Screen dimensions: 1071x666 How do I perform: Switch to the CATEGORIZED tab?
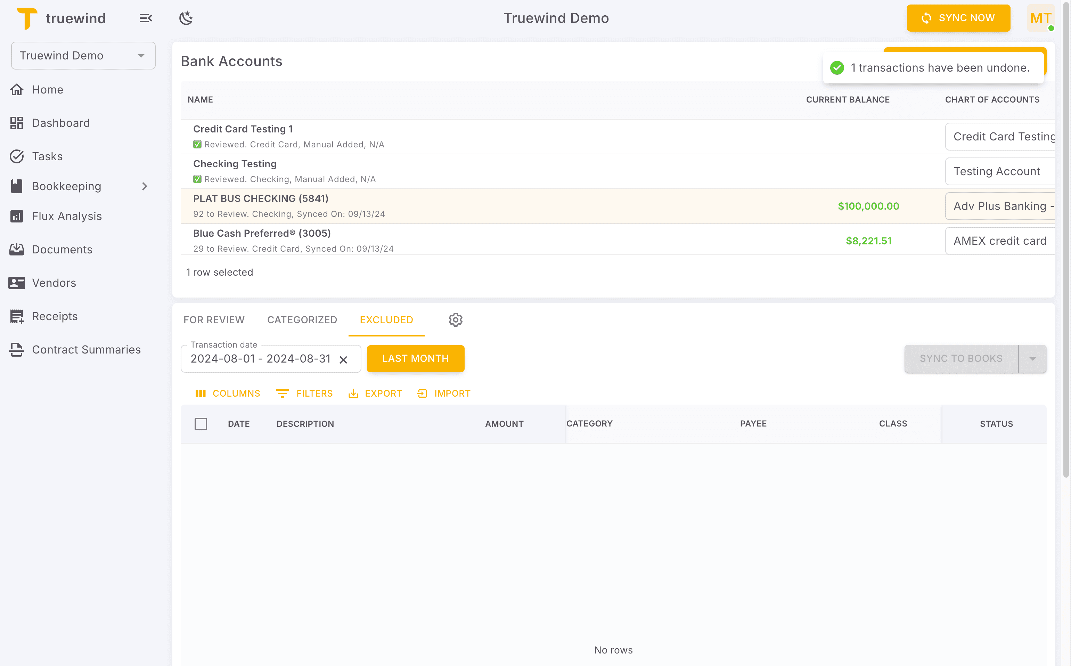[302, 320]
